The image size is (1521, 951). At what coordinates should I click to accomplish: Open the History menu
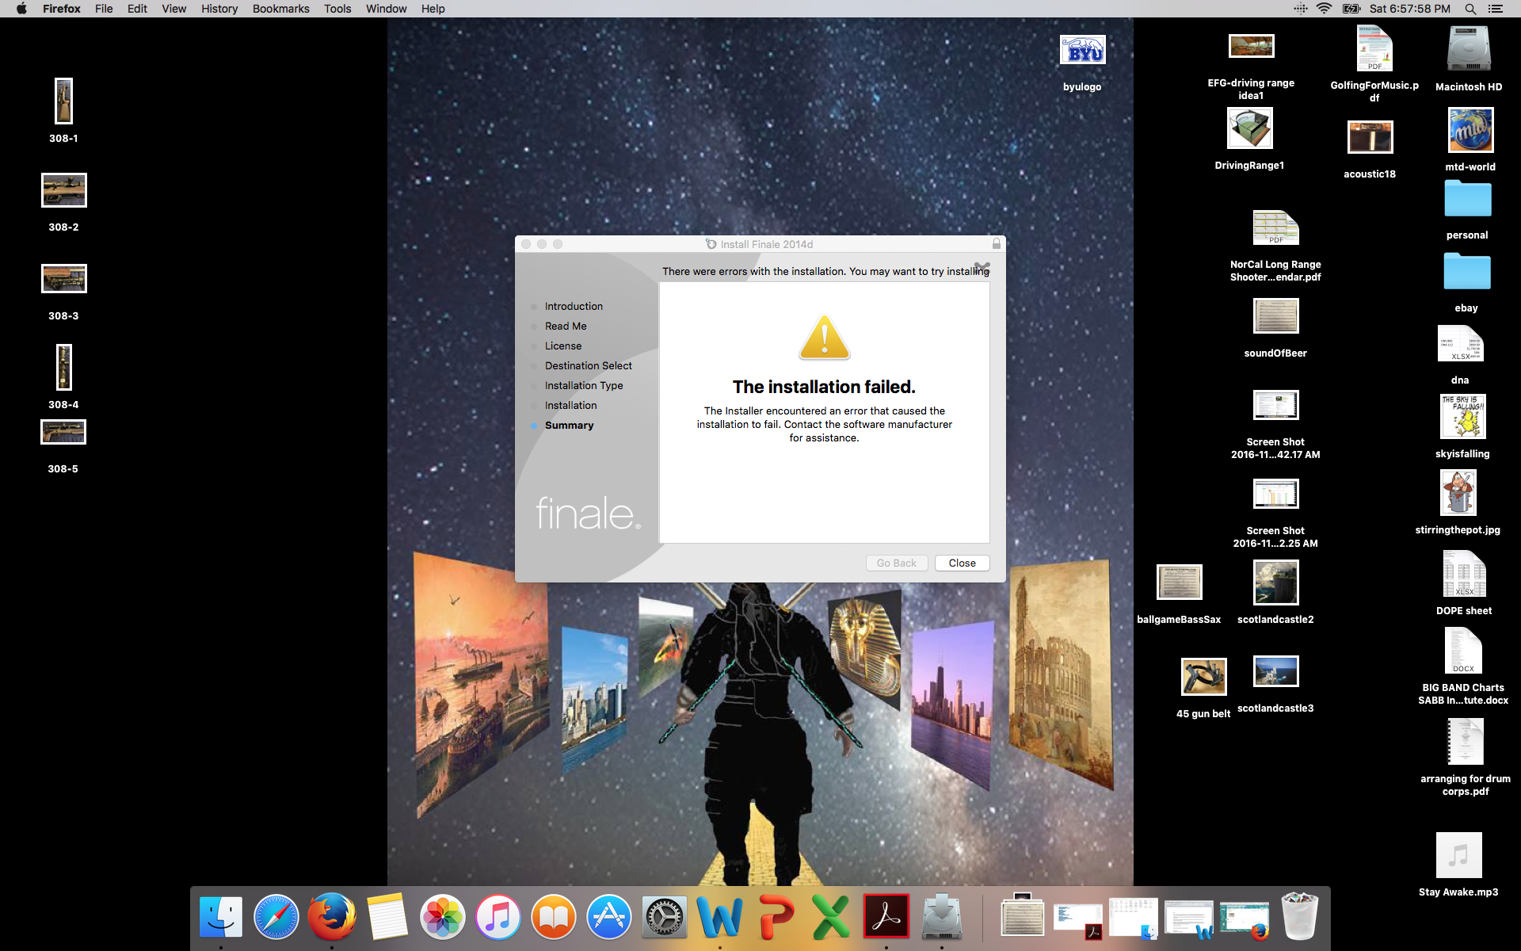[x=219, y=9]
